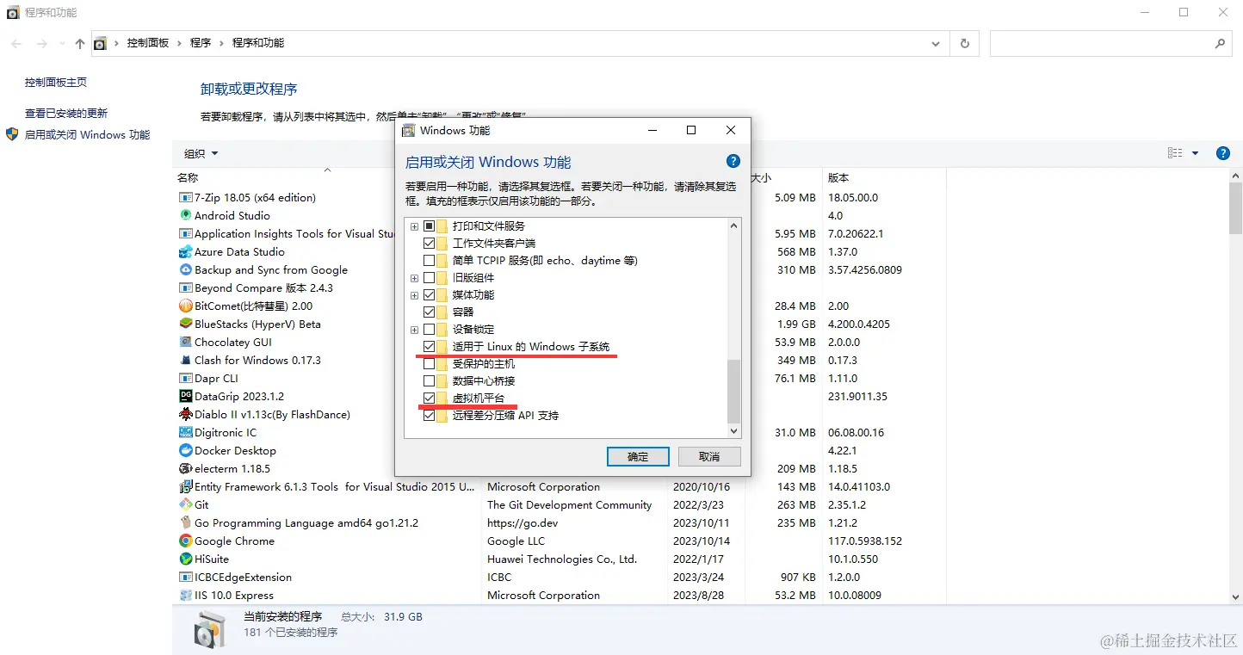Toggle 适用于 Linux 的 Windows 子系统 checkbox

click(430, 346)
